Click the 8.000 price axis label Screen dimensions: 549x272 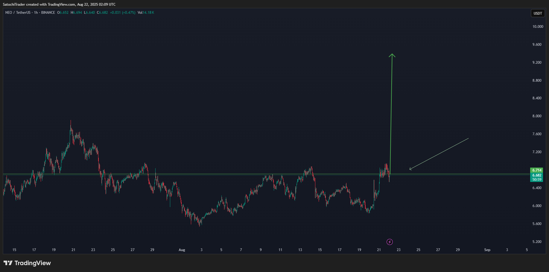537,116
